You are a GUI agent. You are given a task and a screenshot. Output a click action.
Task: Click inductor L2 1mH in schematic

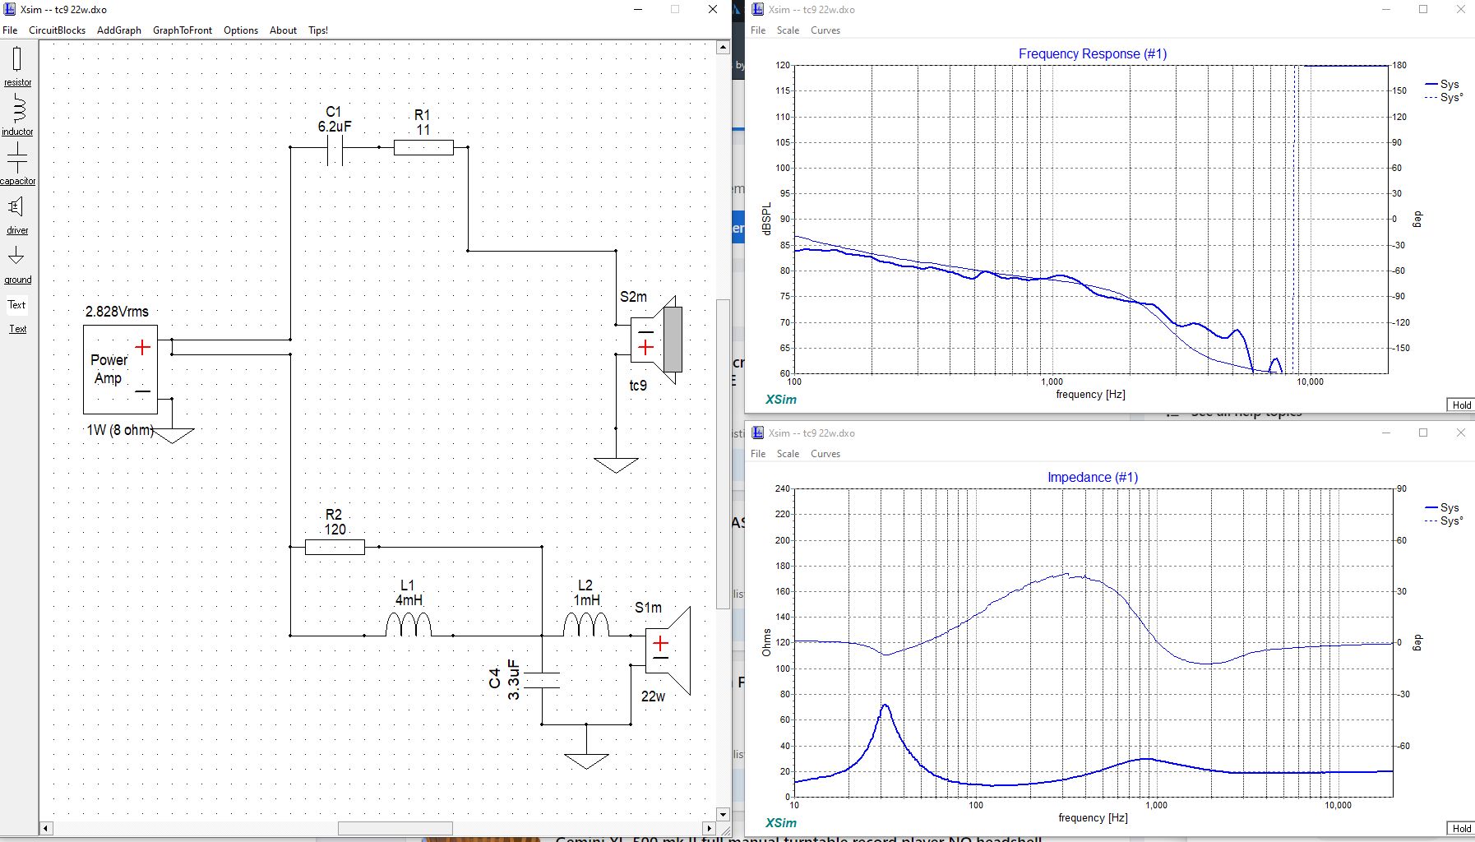point(586,625)
